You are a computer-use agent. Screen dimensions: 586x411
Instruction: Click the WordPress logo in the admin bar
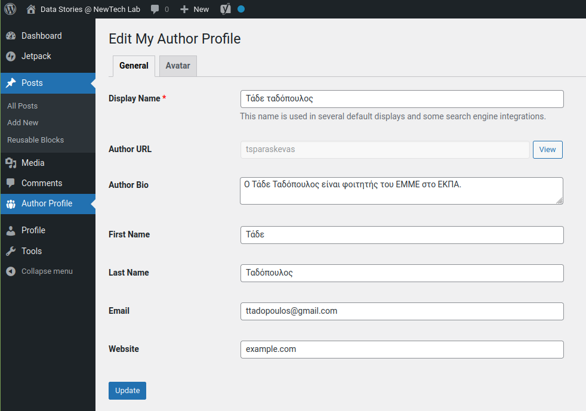pyautogui.click(x=9, y=8)
